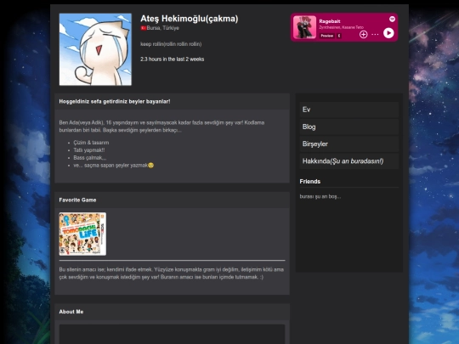The width and height of the screenshot is (459, 344).
Task: Click the dark box under About Me
Action: pos(172,334)
